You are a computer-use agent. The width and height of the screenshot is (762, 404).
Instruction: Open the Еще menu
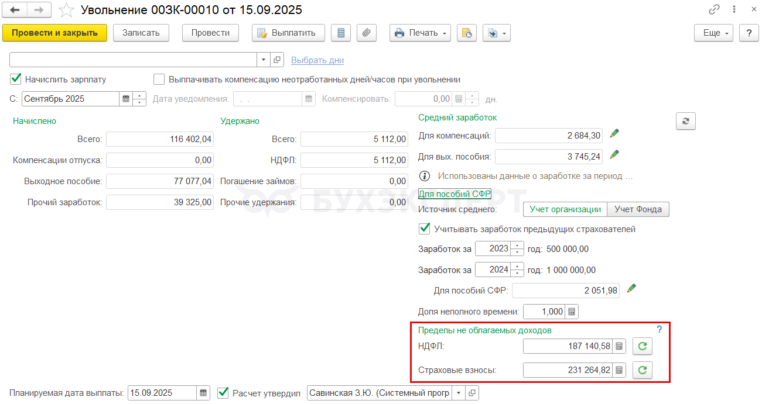[x=714, y=33]
